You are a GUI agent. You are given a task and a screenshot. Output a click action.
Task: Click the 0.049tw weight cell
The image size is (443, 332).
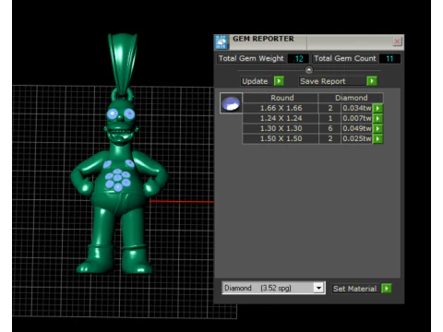click(357, 128)
